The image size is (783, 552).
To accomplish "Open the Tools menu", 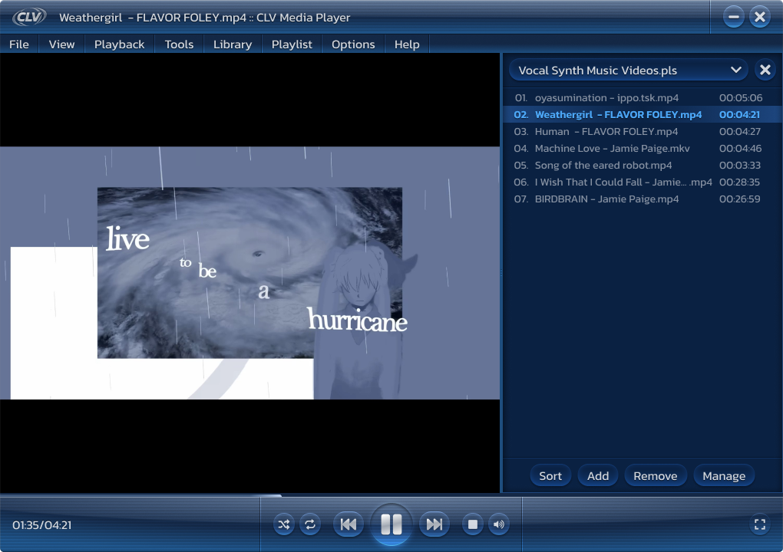I will pyautogui.click(x=179, y=44).
